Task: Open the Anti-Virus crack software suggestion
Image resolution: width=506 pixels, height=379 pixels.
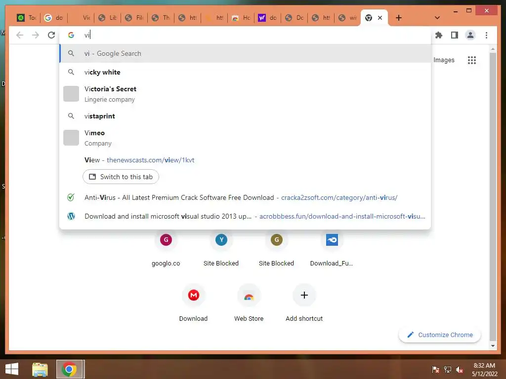Action: 245,197
